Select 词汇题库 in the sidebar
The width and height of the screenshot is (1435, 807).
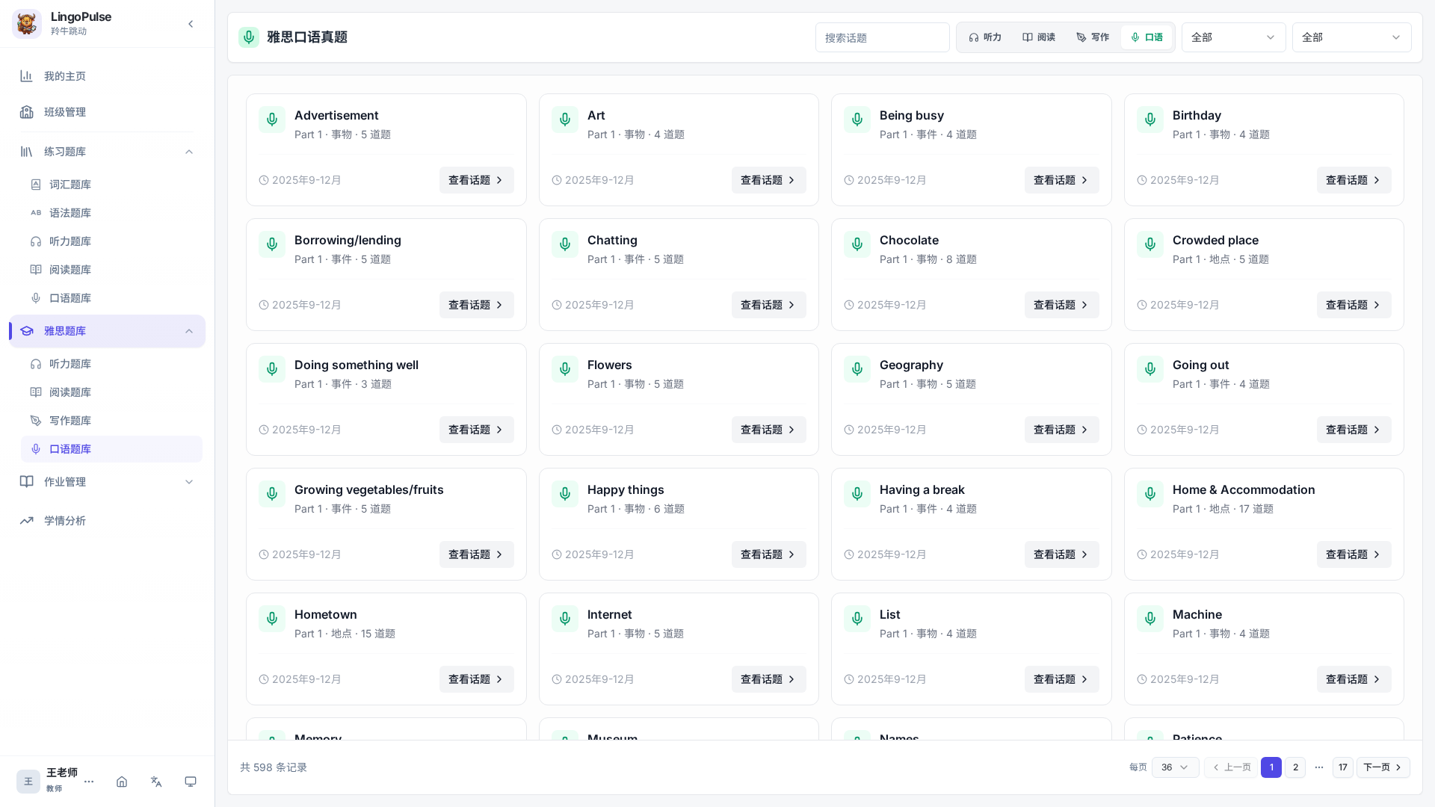click(x=111, y=185)
